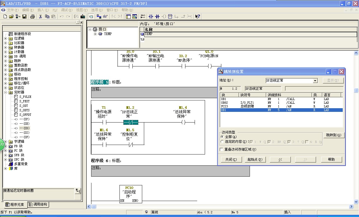The width and height of the screenshot is (359, 217).
Task: Expand the '位逻辑' tree node
Action: click(x=5, y=38)
